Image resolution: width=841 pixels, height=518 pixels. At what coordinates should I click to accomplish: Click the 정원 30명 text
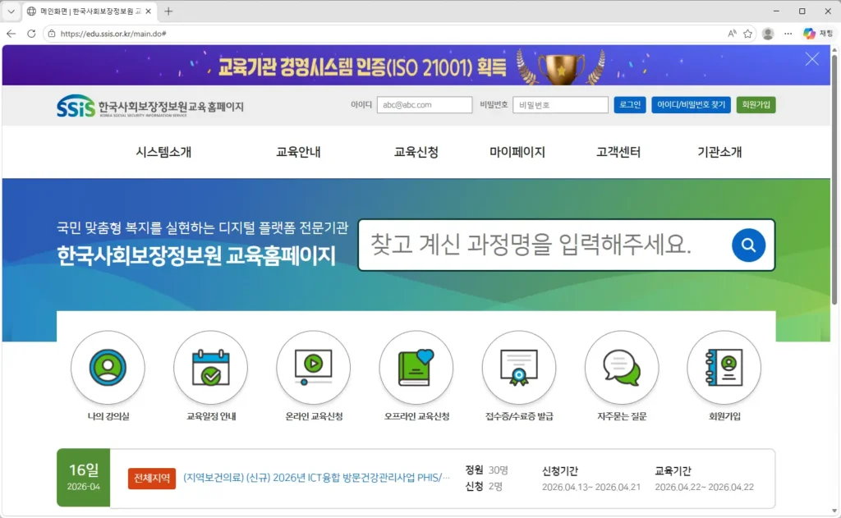[486, 470]
